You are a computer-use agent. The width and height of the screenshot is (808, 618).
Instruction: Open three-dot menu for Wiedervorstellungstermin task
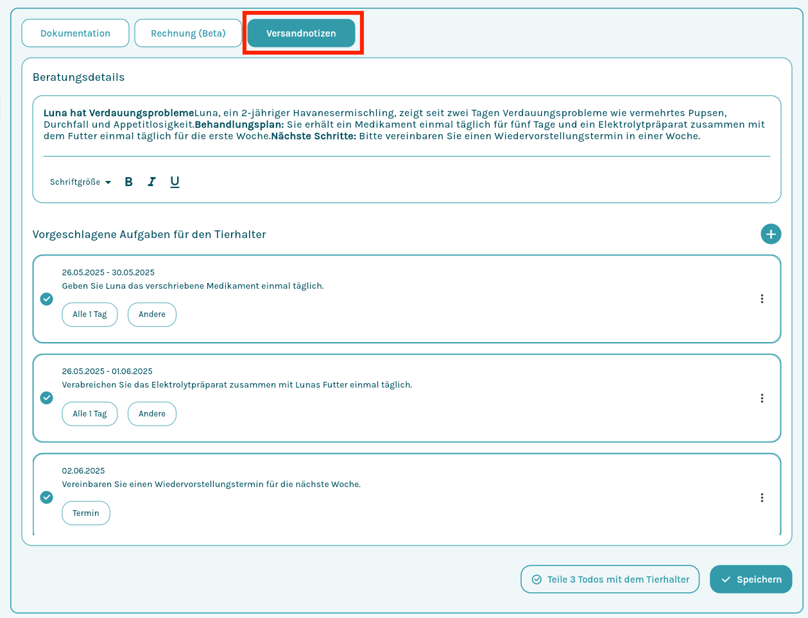tap(762, 497)
